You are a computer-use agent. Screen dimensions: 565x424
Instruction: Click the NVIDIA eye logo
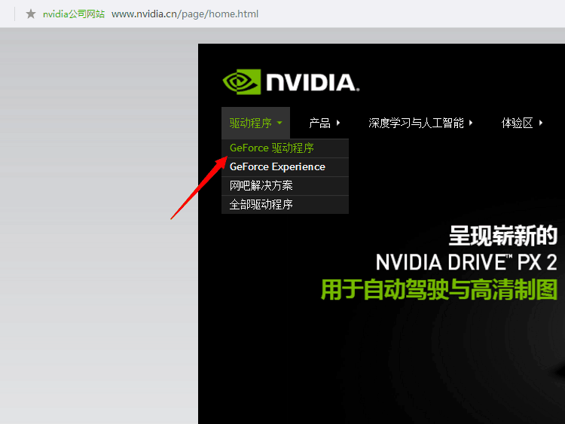(x=242, y=82)
